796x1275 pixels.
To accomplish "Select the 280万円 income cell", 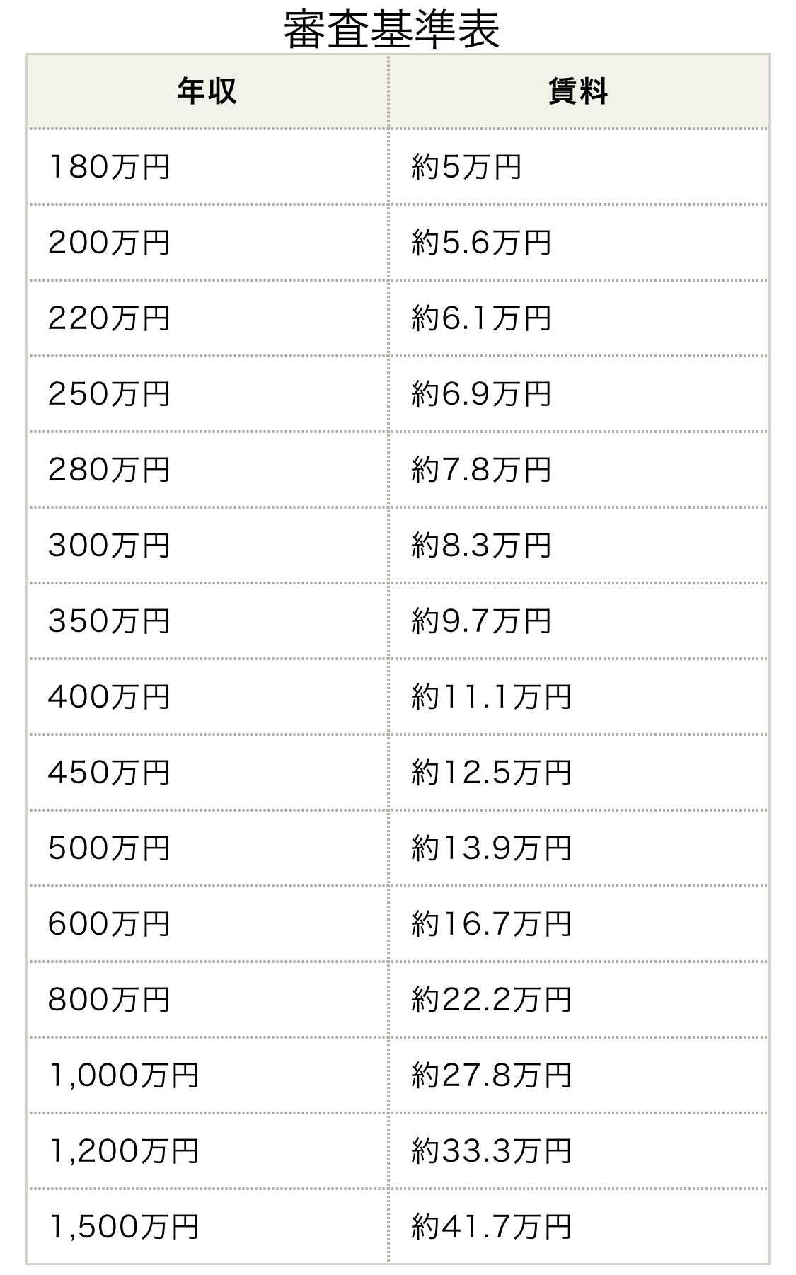I will click(109, 470).
